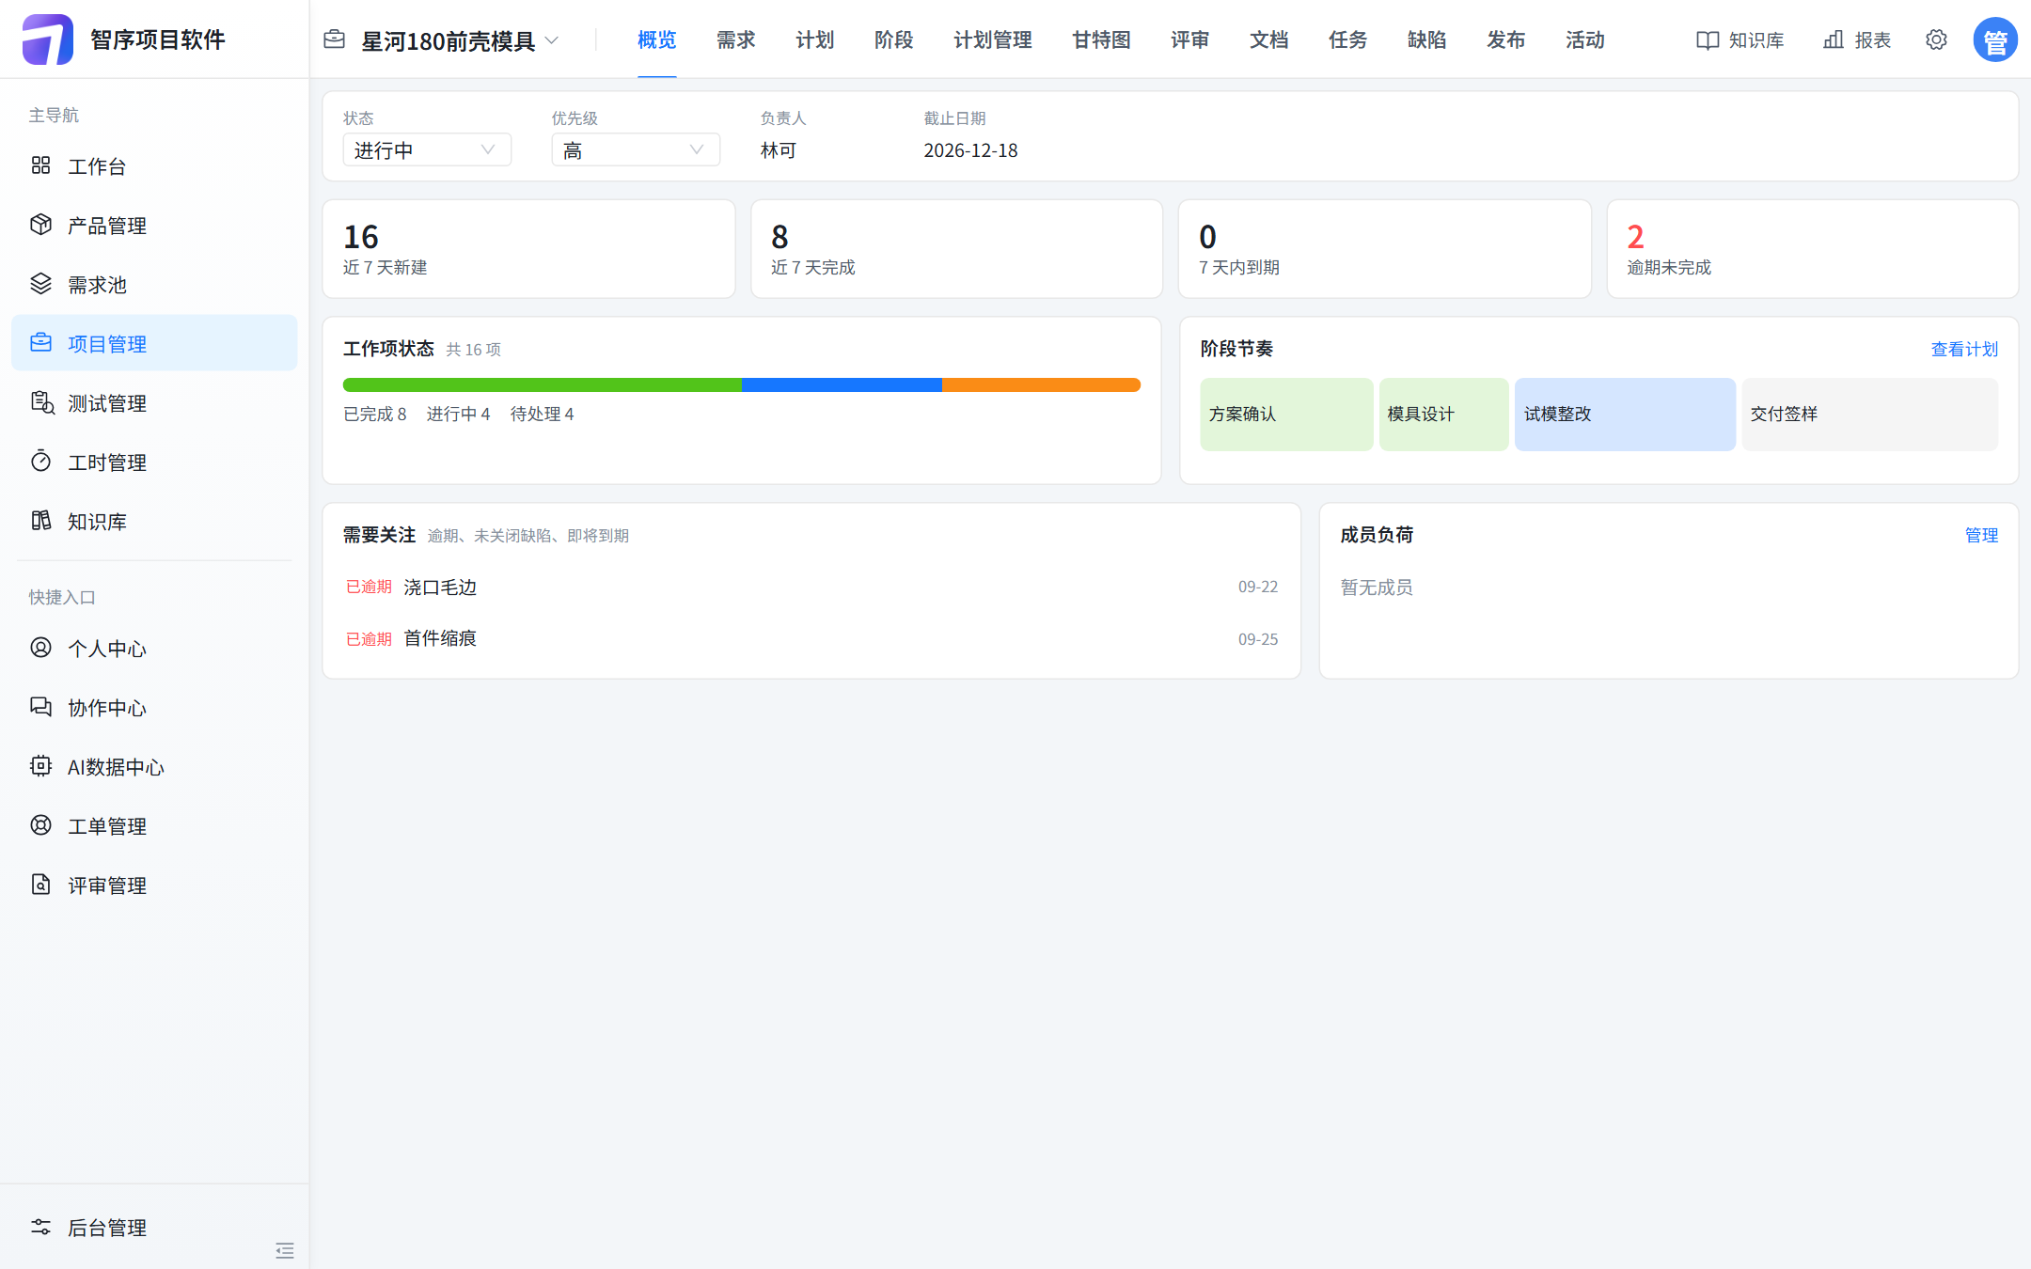Image resolution: width=2031 pixels, height=1269 pixels.
Task: Open sidebar 知识库 books icon
Action: point(40,521)
